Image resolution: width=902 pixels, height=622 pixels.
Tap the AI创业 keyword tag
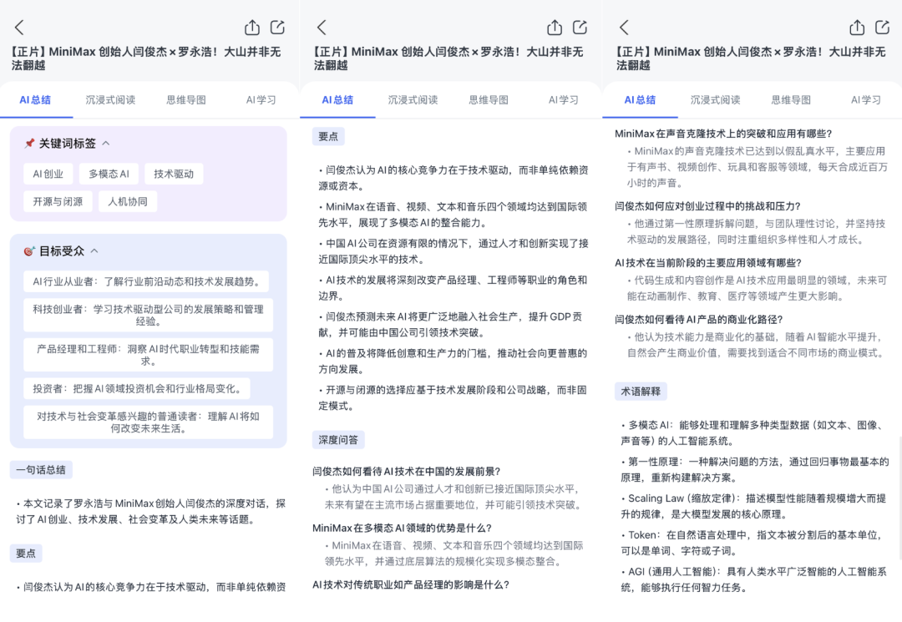tap(48, 174)
